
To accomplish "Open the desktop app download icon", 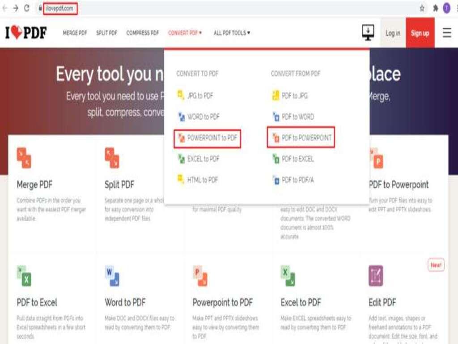I will point(368,33).
